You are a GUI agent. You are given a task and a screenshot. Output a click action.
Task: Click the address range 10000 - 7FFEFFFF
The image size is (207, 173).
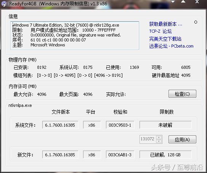pos(99,30)
